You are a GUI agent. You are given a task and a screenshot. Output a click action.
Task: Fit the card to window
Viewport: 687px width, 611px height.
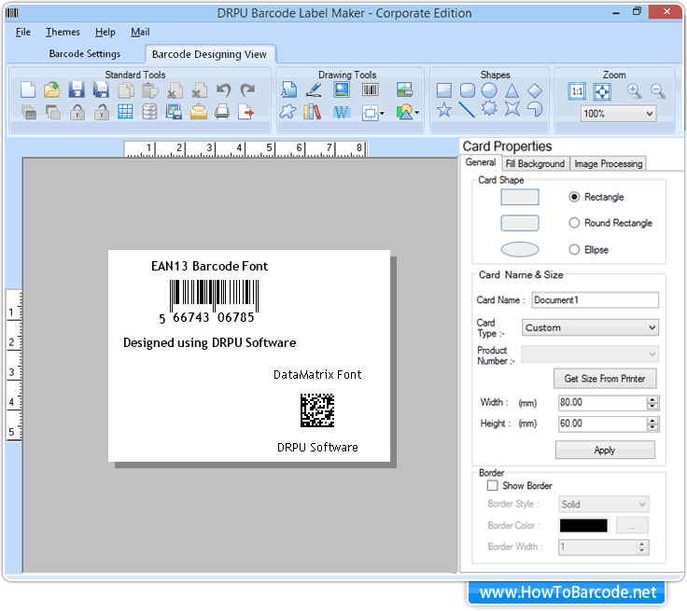point(602,91)
